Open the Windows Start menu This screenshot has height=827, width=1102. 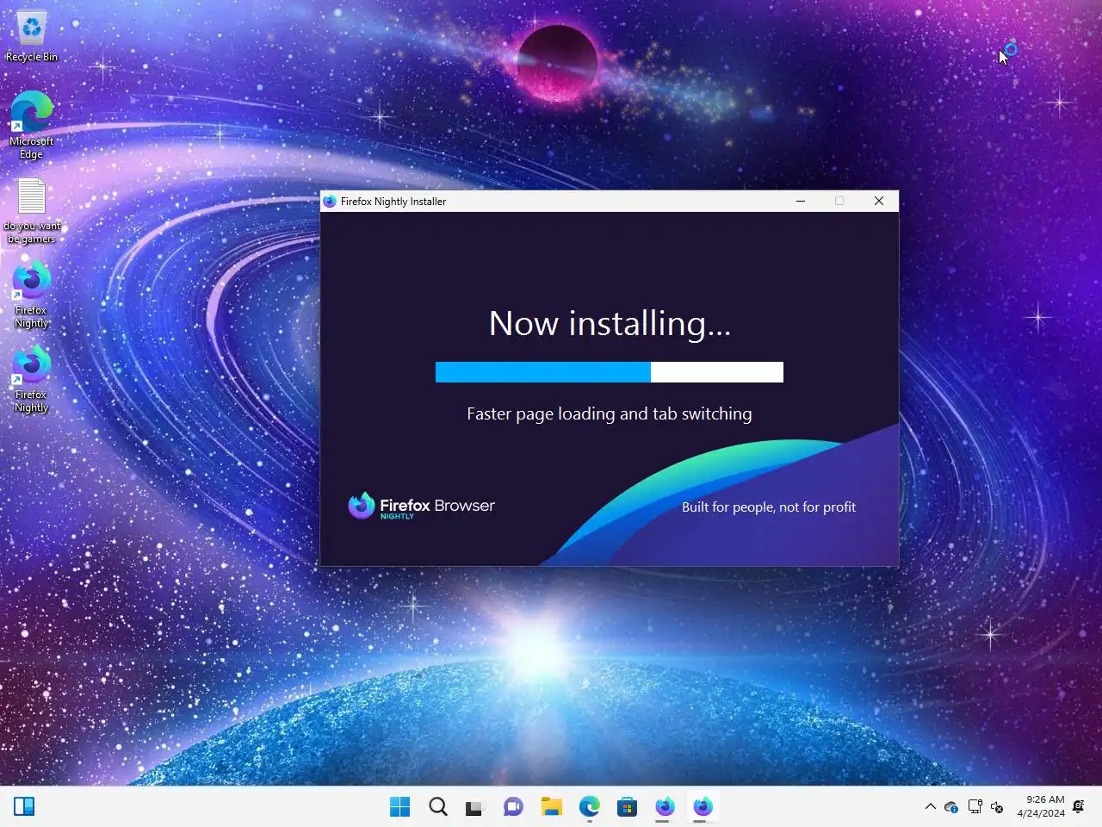400,806
